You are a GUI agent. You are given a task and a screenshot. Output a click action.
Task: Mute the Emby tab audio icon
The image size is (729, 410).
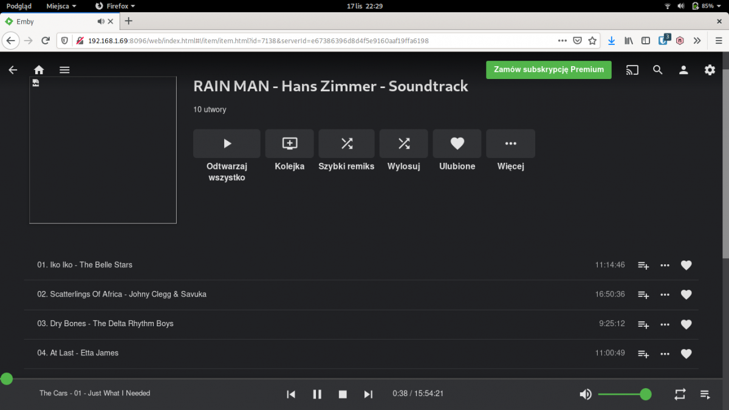point(101,21)
